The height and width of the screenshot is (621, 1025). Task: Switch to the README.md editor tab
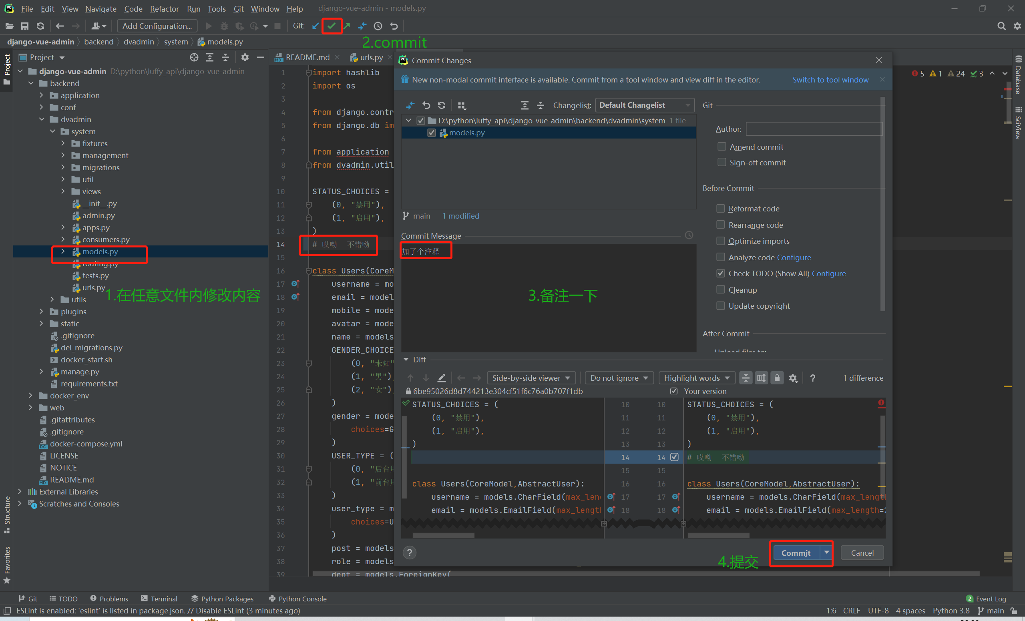tap(307, 57)
